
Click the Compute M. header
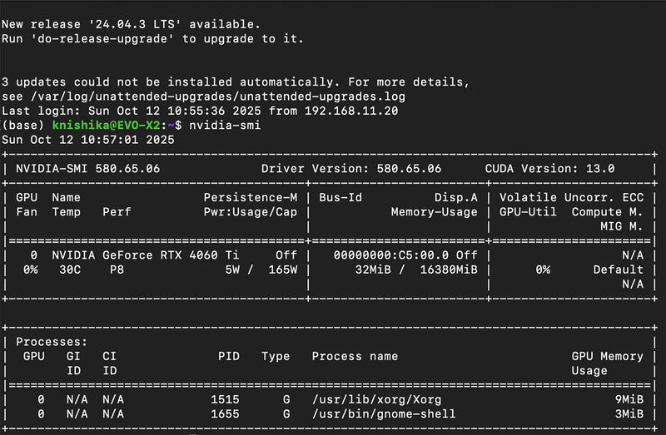[607, 212]
